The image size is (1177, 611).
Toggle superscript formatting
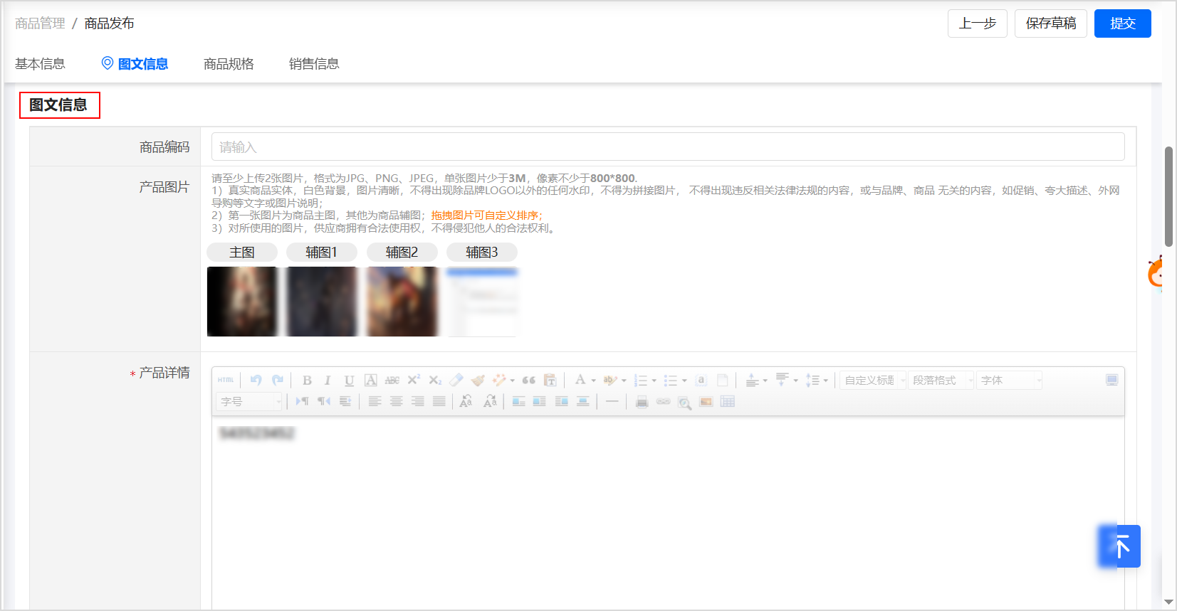pos(414,381)
